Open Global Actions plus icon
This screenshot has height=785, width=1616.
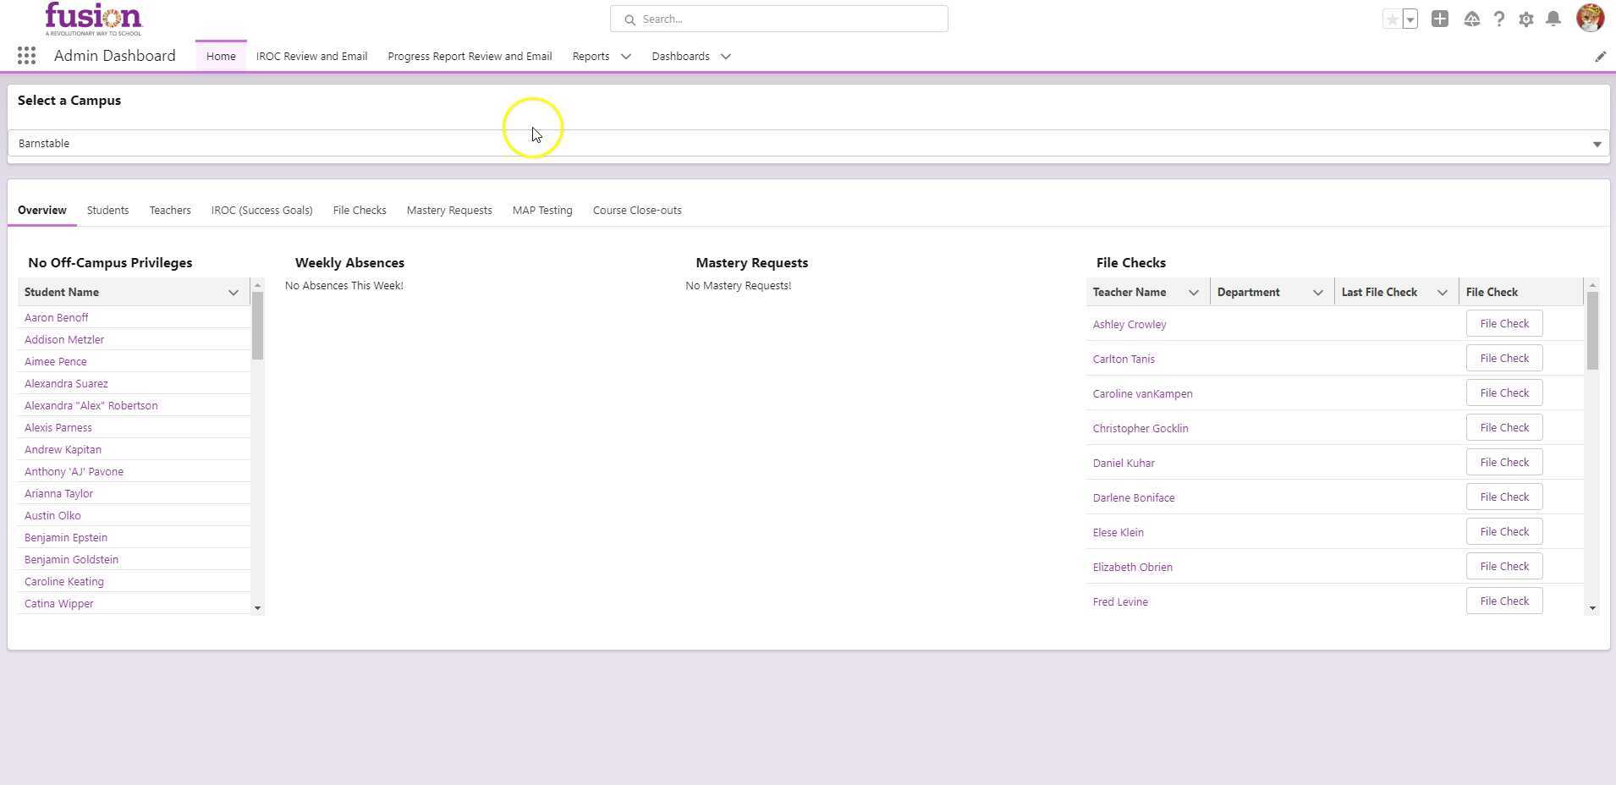[x=1439, y=19]
